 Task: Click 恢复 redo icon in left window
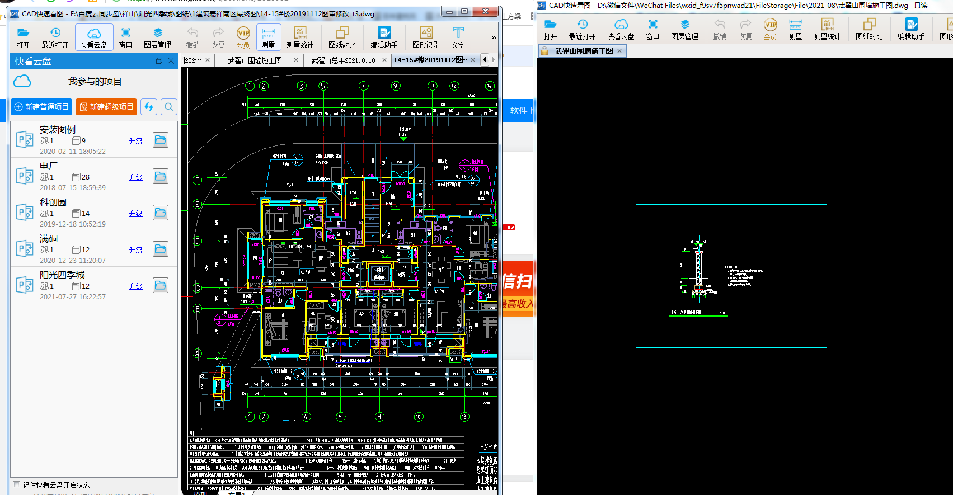pyautogui.click(x=218, y=37)
